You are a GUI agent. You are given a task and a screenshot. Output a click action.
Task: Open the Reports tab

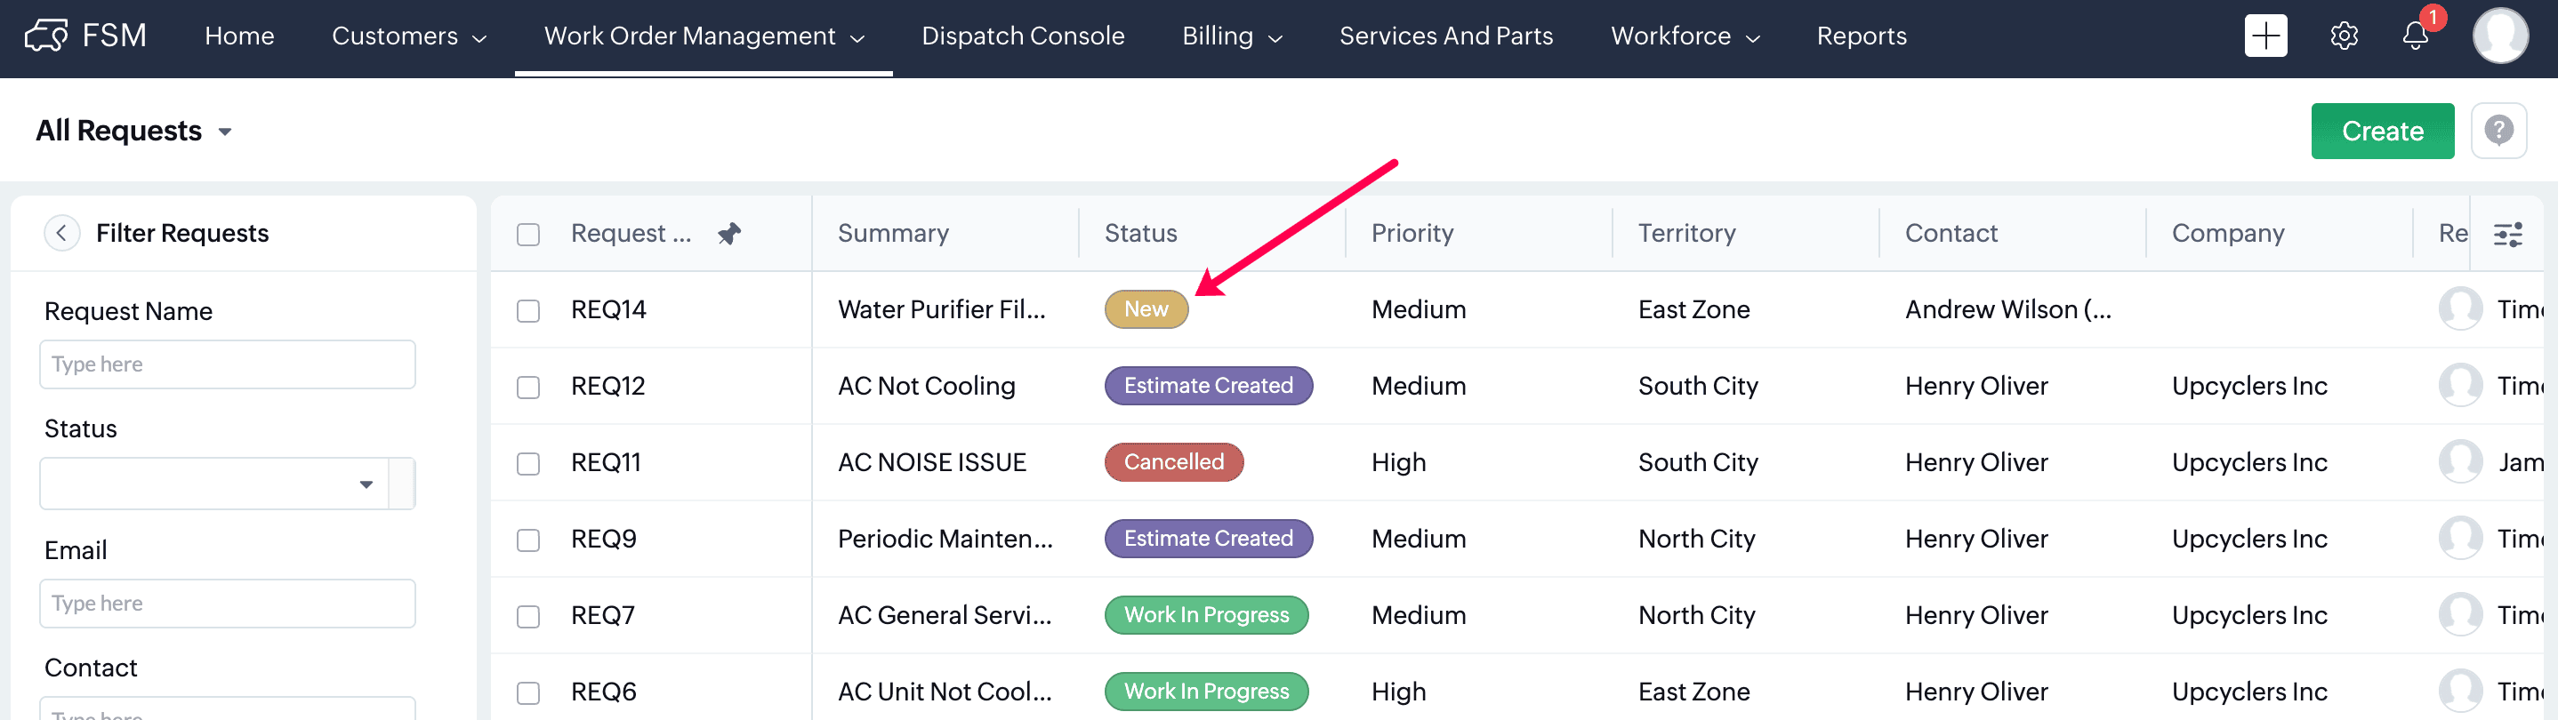point(1861,36)
